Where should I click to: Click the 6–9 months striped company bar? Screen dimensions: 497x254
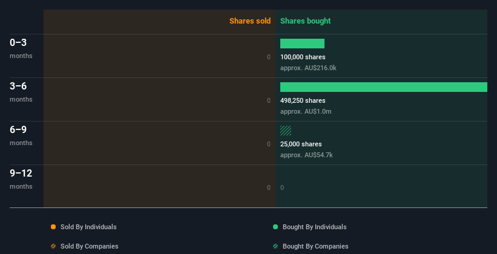(286, 131)
